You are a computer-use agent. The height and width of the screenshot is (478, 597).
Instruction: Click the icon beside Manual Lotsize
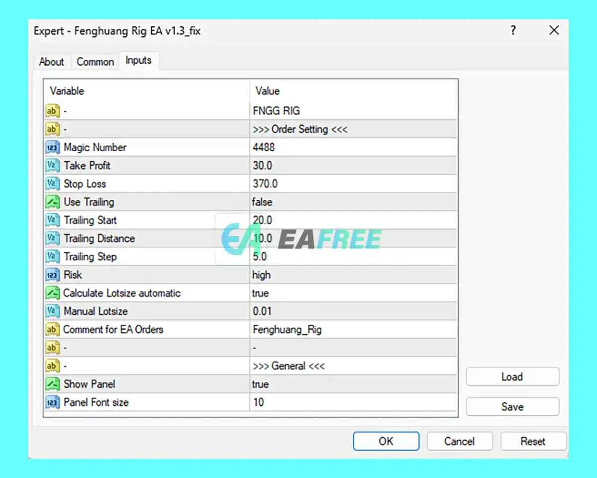[52, 311]
